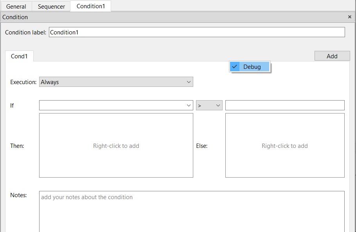Screen dimensions: 356x232
Task: Click the "Condition label:" caption text
Action: [x=25, y=32]
